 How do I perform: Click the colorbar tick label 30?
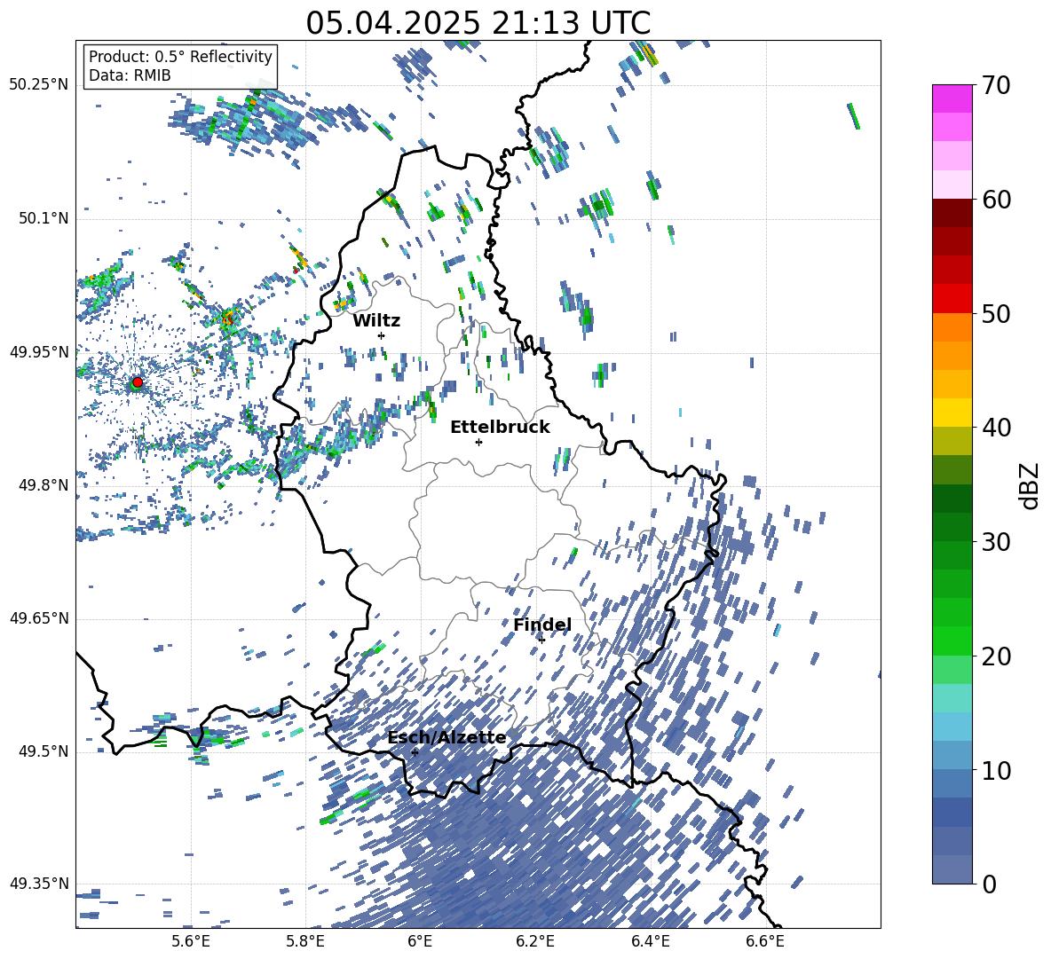click(x=995, y=542)
